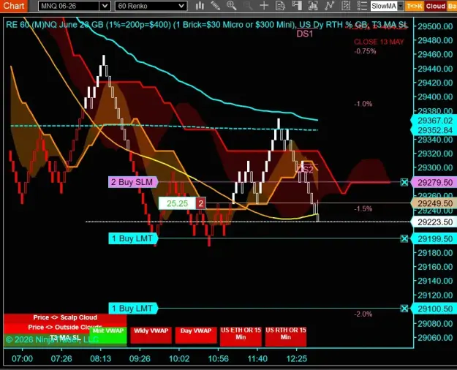Cancel the 29199.50 Buy LMT order
457x370 pixels.
[x=404, y=239]
